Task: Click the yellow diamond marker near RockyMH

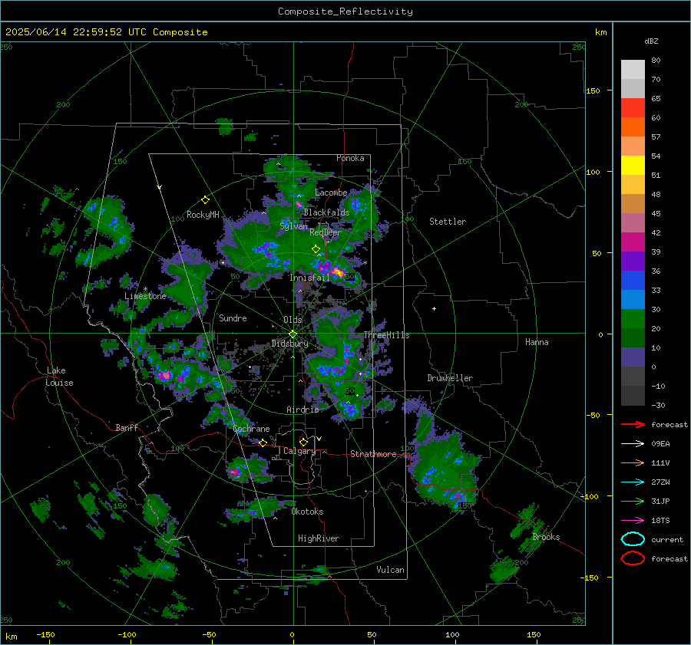Action: click(205, 200)
